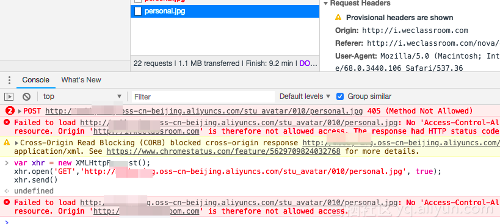Image resolution: width=500 pixels, height=224 pixels.
Task: Click the Origin header value i.weclassroom.com
Action: (415, 31)
